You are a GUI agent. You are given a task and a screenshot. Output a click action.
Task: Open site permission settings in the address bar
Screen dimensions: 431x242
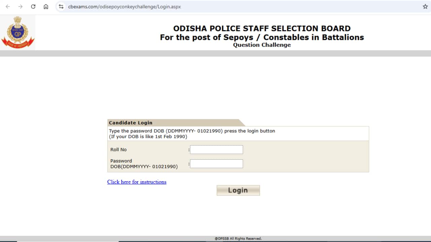click(x=61, y=6)
